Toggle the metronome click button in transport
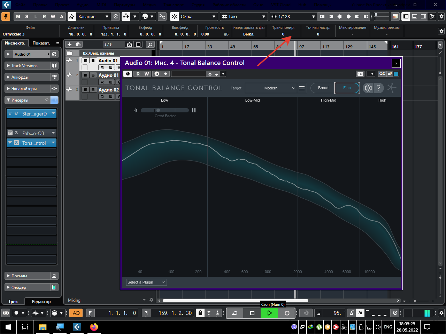Image resolution: width=446 pixels, height=334 pixels. point(352,313)
